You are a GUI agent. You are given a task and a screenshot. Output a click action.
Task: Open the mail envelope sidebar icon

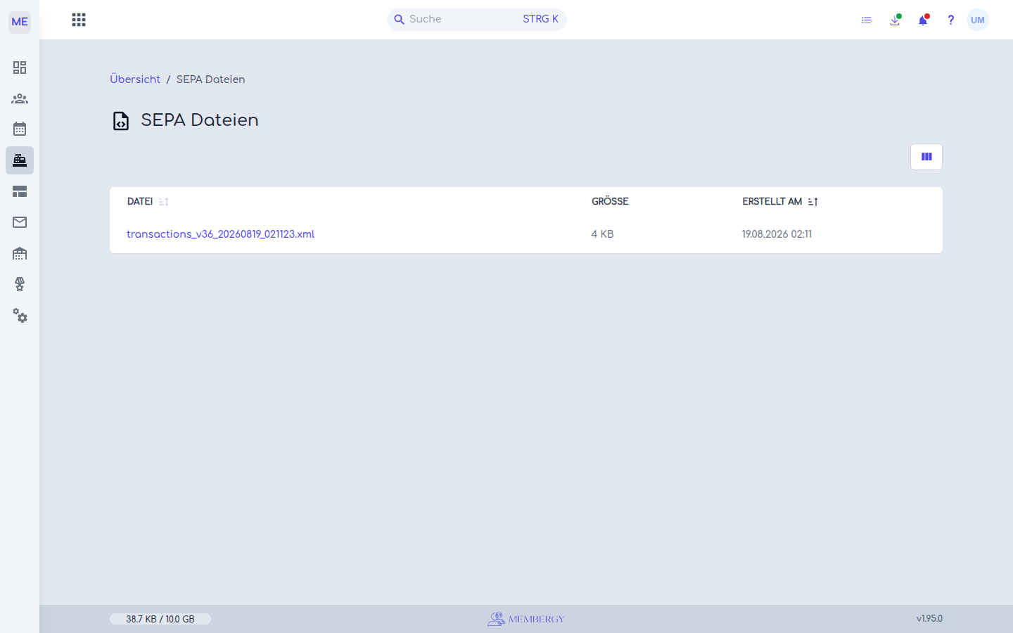pos(20,222)
